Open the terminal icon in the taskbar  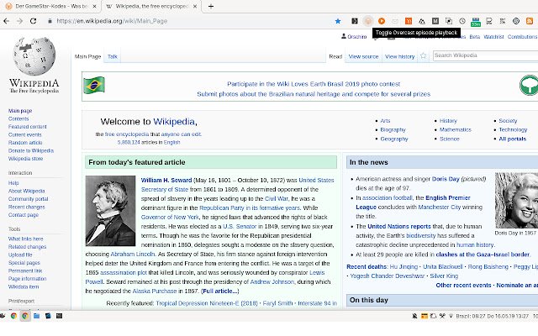[59, 316]
